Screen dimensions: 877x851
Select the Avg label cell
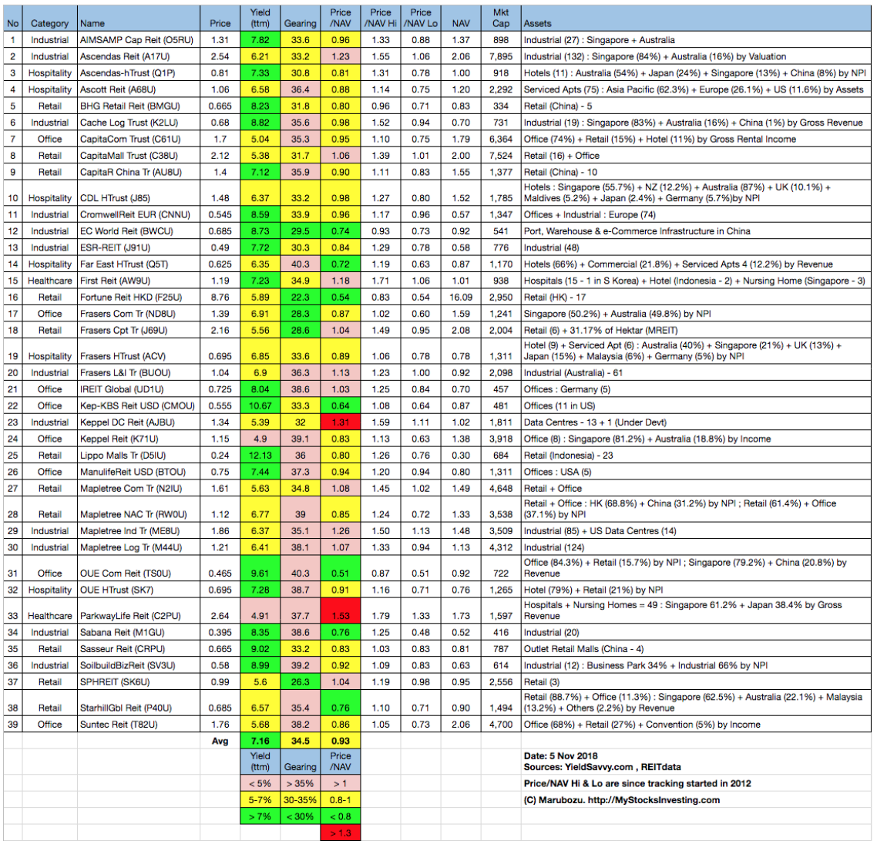pyautogui.click(x=220, y=741)
